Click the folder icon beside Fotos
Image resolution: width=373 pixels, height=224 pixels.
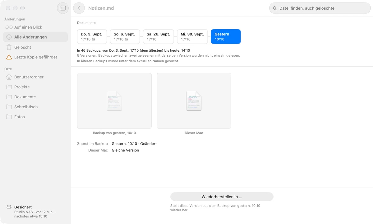pos(9,117)
